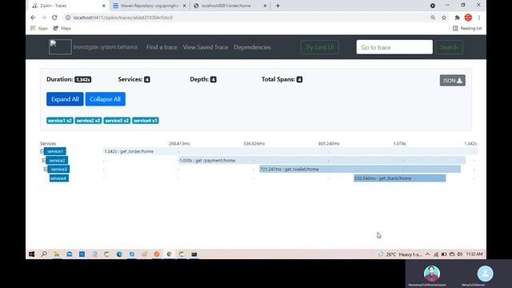Click the site information icon
Viewport: 512px width, 288px height.
pyautogui.click(x=68, y=18)
